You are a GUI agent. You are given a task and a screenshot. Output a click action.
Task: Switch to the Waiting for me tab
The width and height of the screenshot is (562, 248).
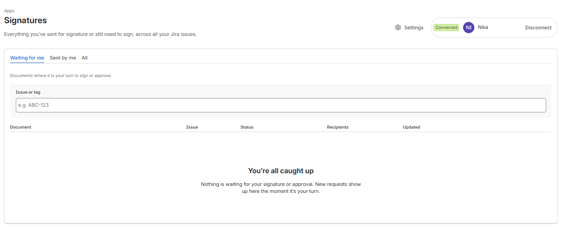(x=27, y=58)
